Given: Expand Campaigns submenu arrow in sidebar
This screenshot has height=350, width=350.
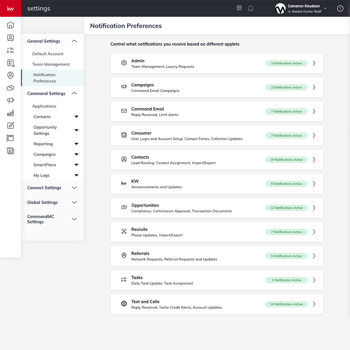Looking at the screenshot, I should [76, 154].
